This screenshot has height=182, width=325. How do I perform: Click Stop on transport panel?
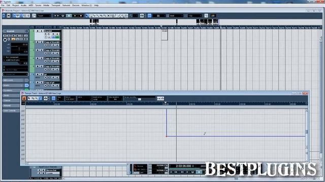(199, 172)
